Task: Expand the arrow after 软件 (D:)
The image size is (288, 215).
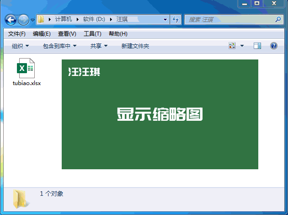Action: tap(111, 19)
